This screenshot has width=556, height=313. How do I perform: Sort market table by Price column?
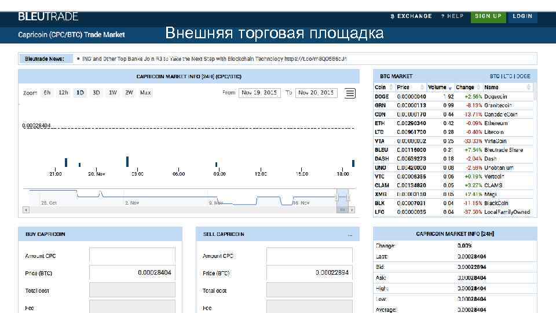(x=411, y=88)
